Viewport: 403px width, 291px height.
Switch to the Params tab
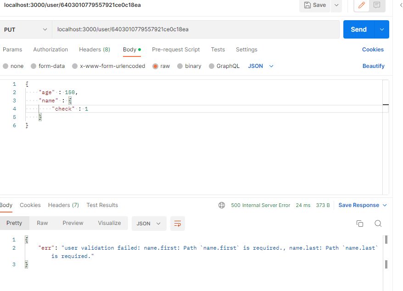[12, 50]
